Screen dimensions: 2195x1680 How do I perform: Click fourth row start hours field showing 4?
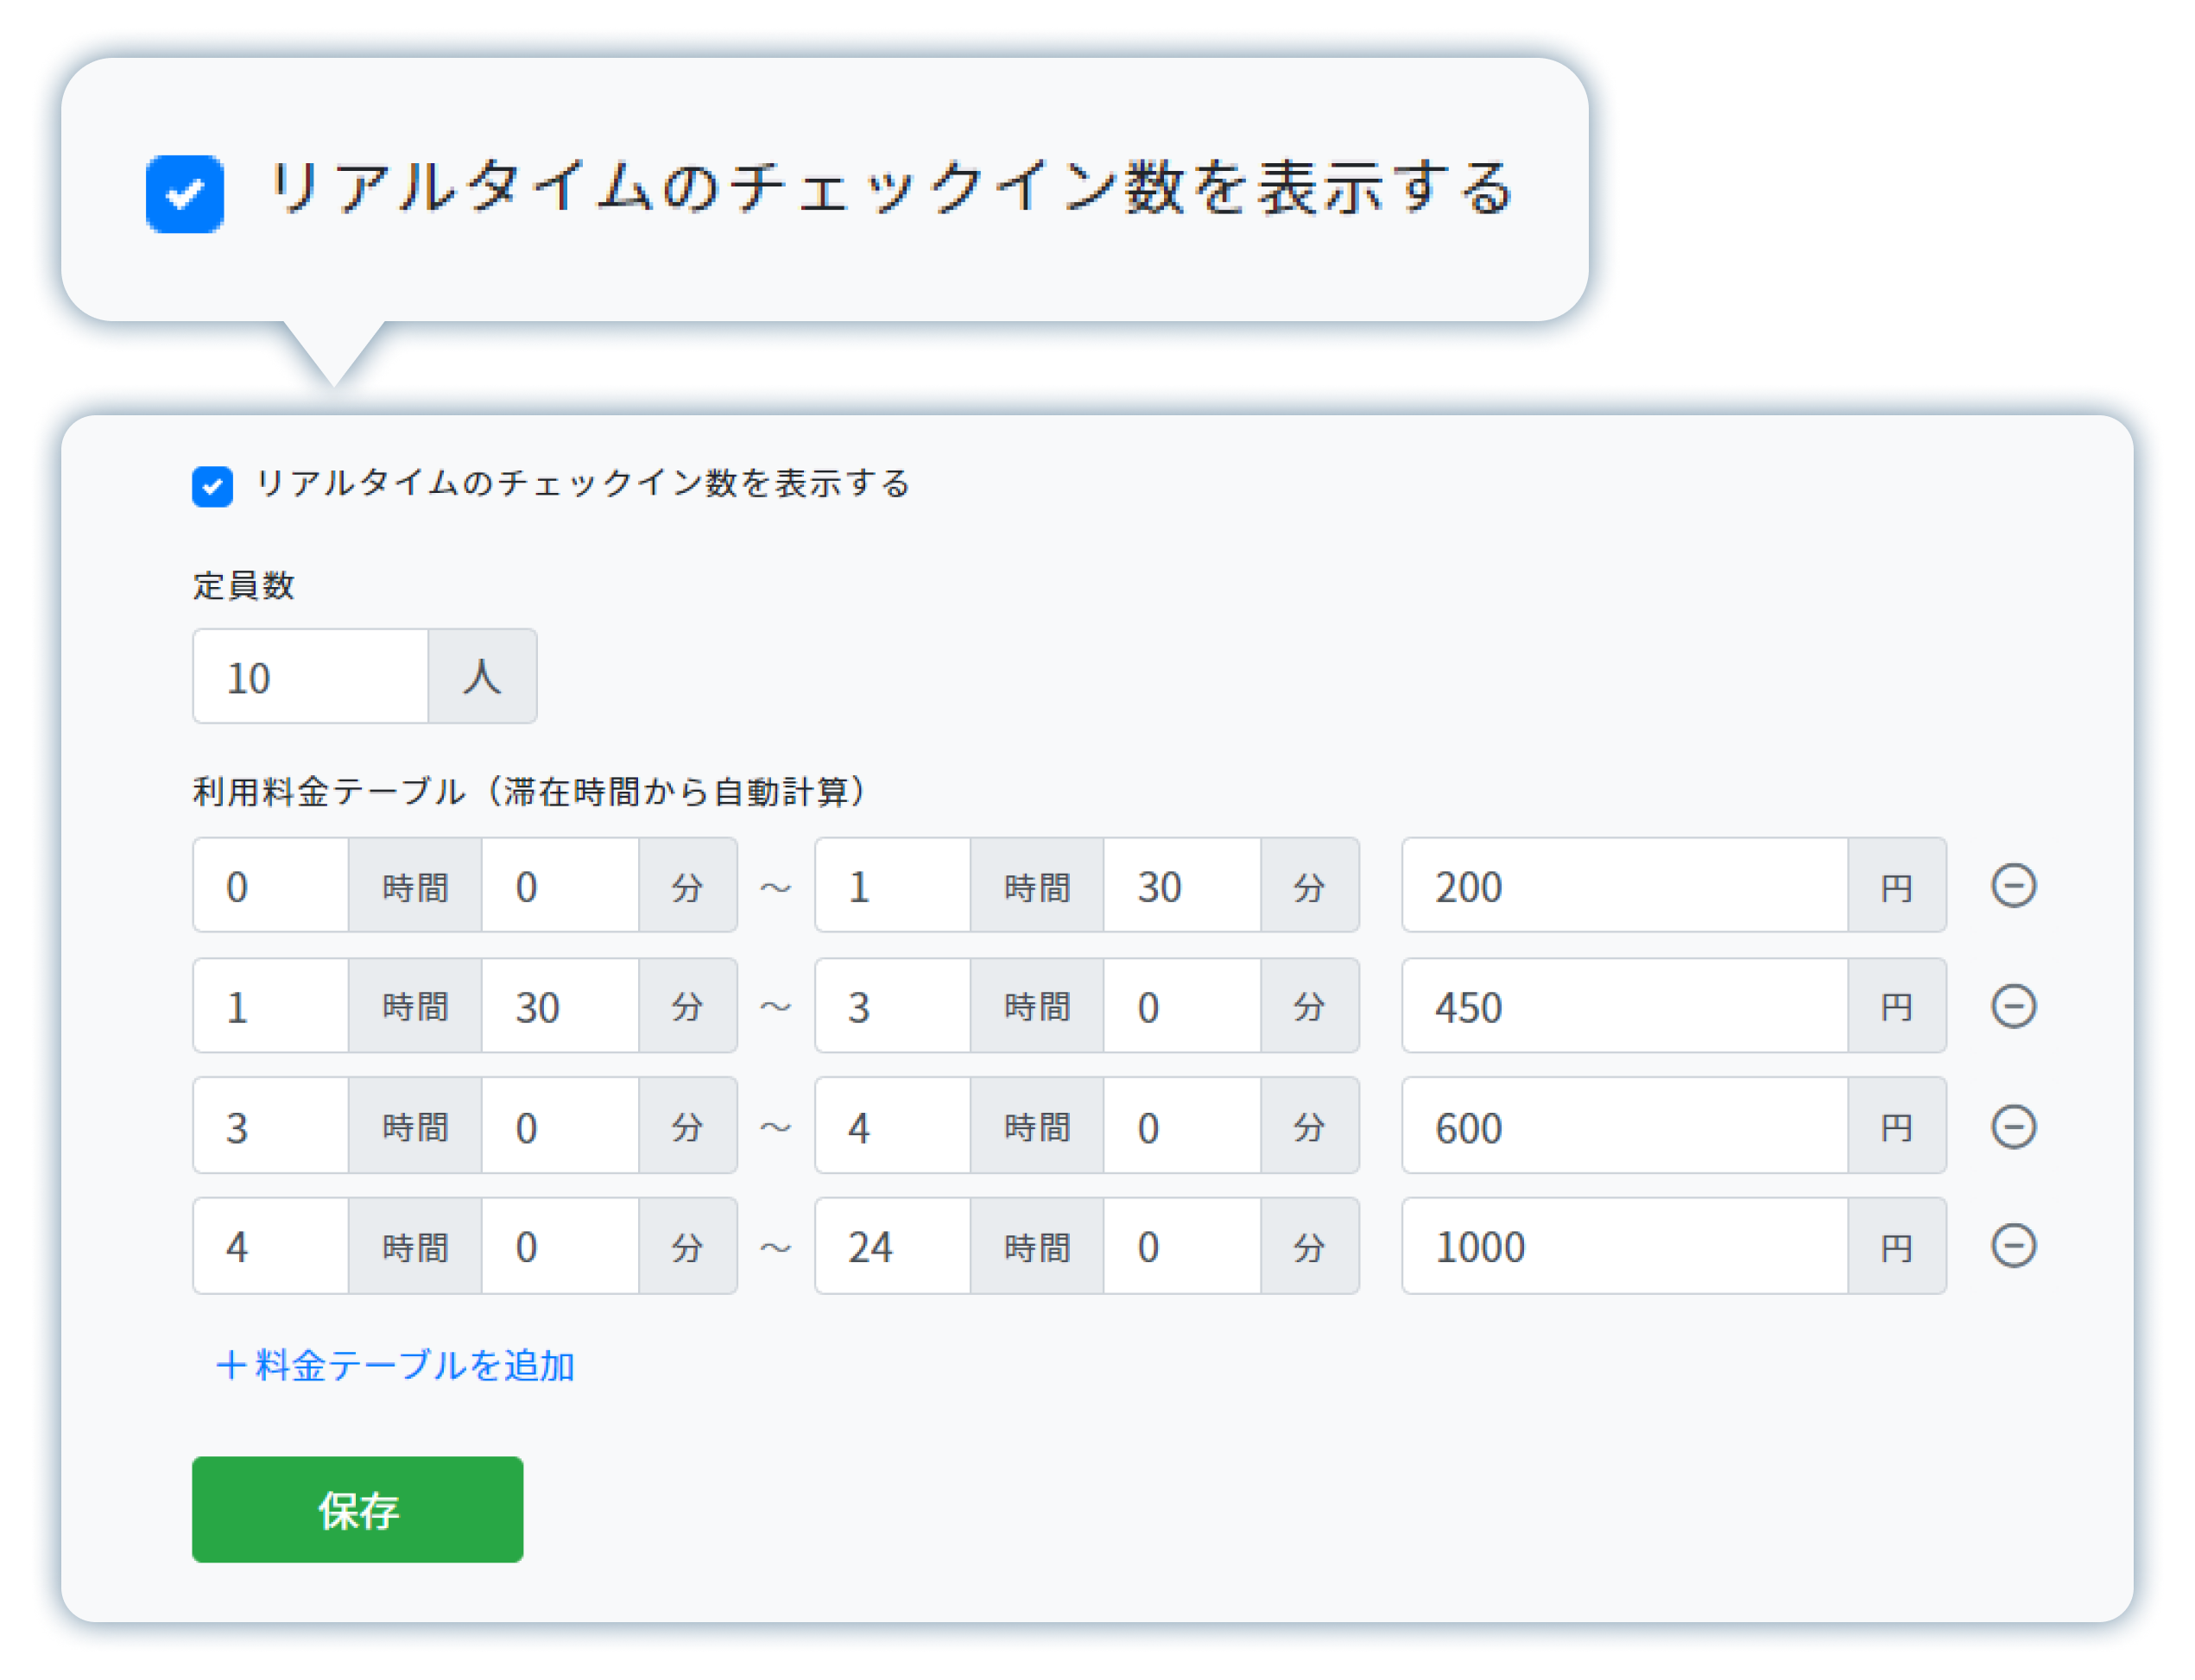click(x=271, y=1246)
